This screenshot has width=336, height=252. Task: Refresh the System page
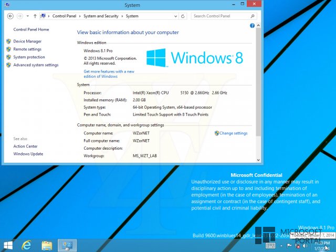point(183,16)
